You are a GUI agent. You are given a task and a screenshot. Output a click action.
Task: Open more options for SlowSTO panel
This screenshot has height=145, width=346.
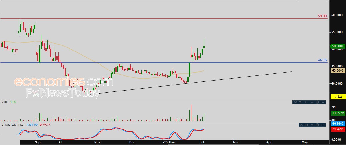[322, 125]
